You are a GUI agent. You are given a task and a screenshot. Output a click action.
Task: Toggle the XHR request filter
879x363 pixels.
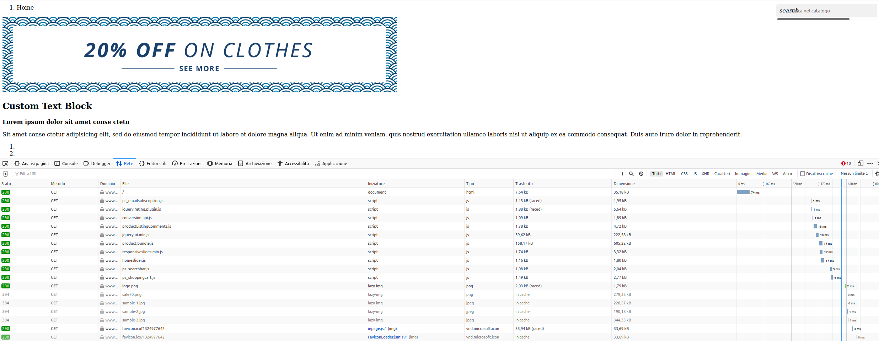pyautogui.click(x=705, y=174)
